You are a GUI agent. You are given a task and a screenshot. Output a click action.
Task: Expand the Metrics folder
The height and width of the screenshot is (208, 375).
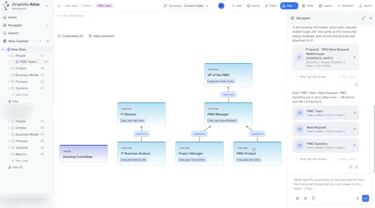coord(9,154)
